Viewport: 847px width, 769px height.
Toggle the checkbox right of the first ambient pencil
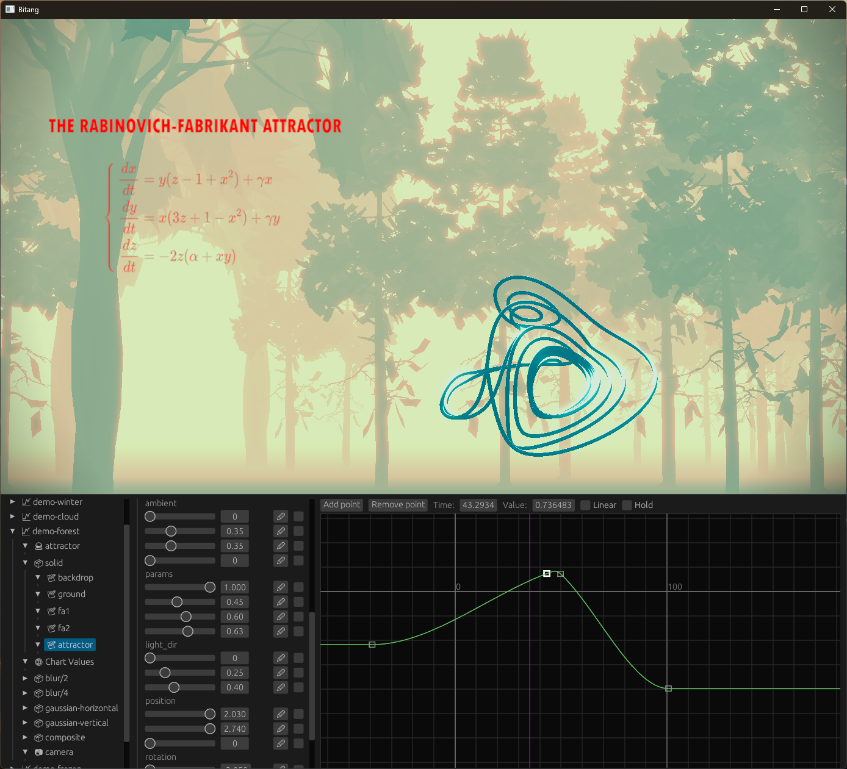click(298, 516)
